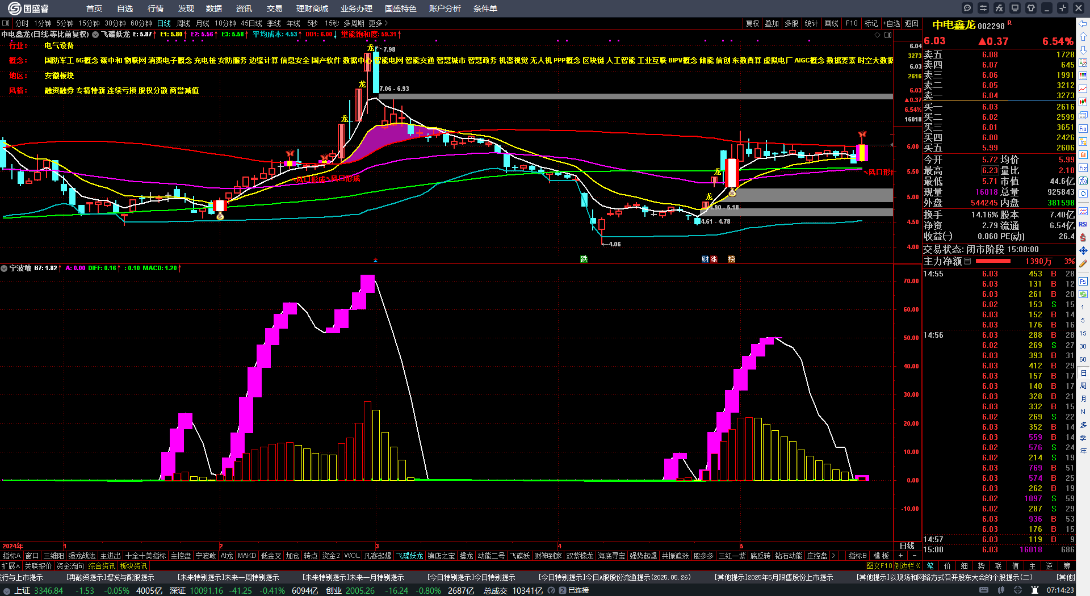Toggle 标记 marker mode
Viewport: 1090px width, 596px height.
click(871, 23)
